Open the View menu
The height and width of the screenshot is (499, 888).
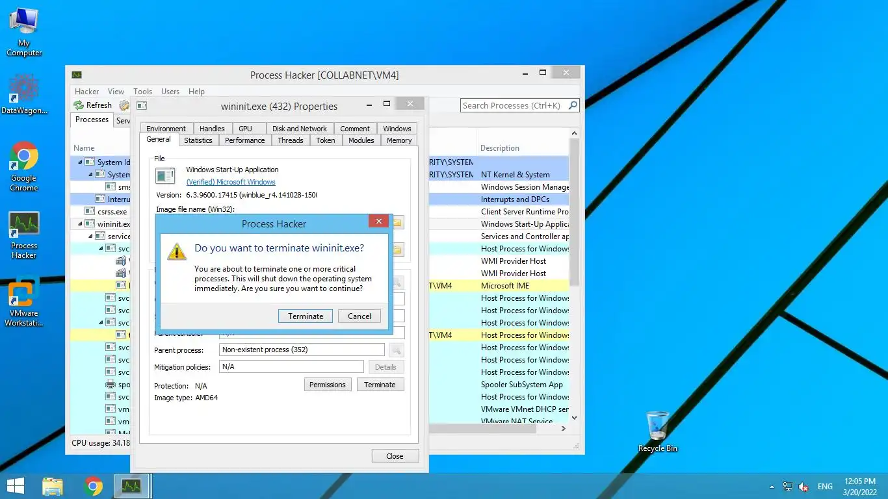116,92
